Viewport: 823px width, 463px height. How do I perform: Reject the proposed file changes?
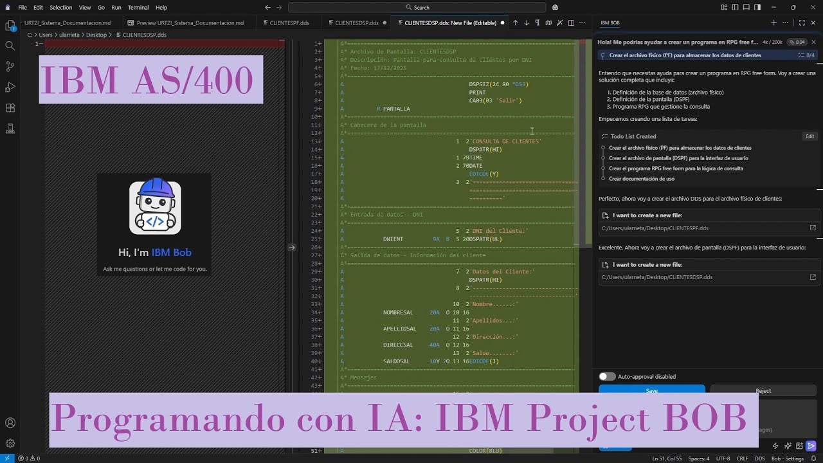(x=763, y=390)
